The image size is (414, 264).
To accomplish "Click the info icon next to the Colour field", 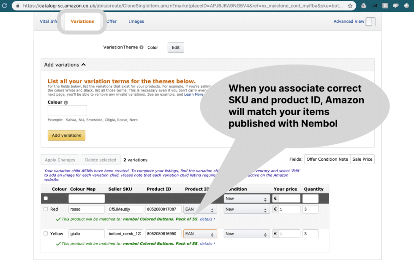I will (x=65, y=102).
